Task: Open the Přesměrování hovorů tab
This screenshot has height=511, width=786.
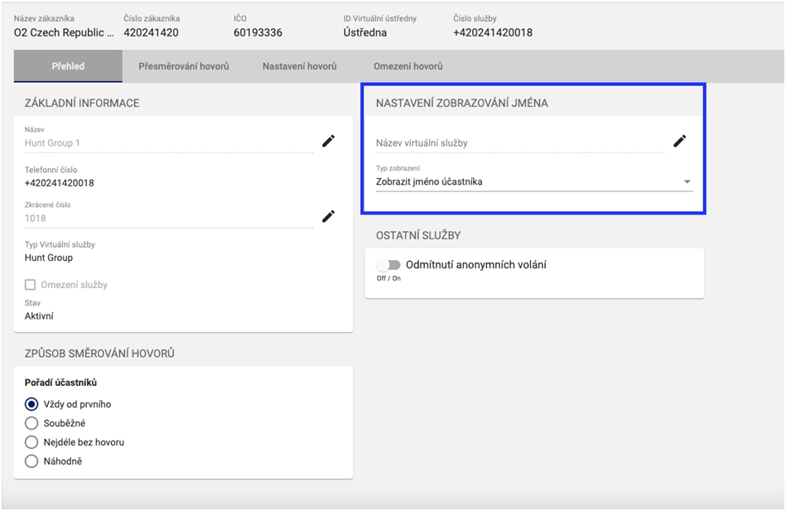Action: (183, 66)
